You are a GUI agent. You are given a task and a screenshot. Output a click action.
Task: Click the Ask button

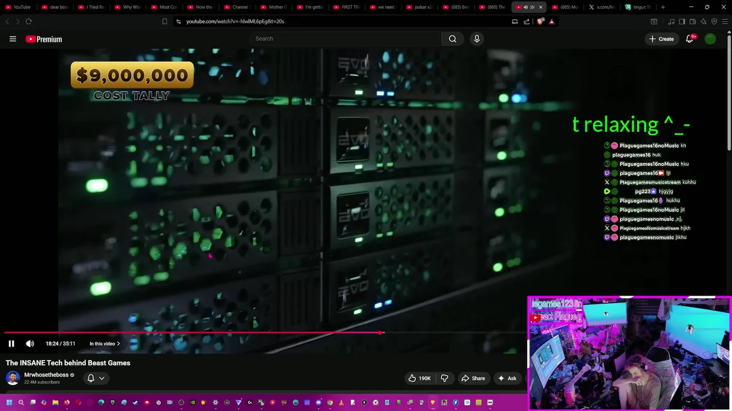tap(507, 378)
